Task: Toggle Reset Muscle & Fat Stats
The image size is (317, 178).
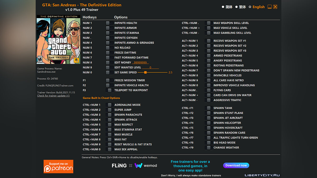Action: point(109,145)
